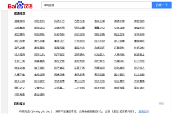This screenshot has width=172, height=114.
Task: Choose idiom 里应外合
Action: pos(79,48)
